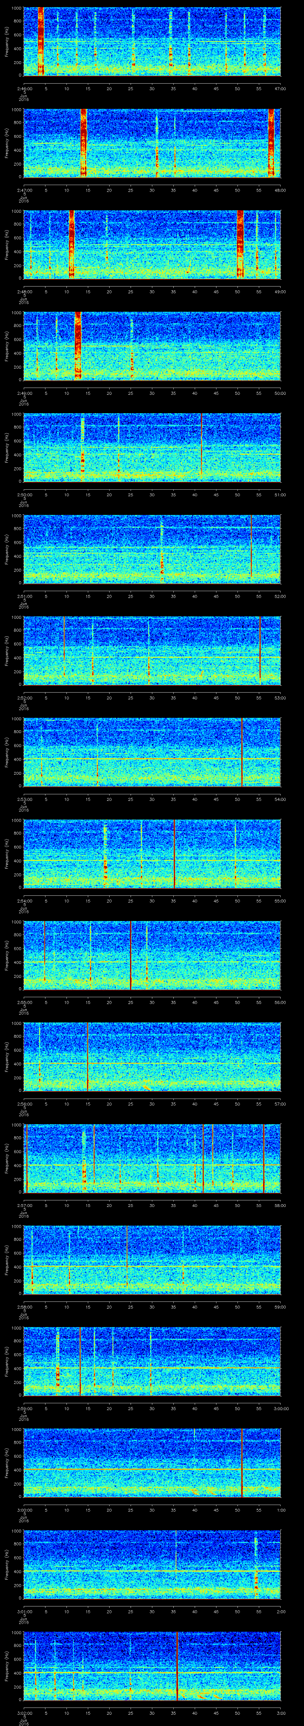Select the '57:00' end time label
304x1726 pixels.
pos(280,1104)
